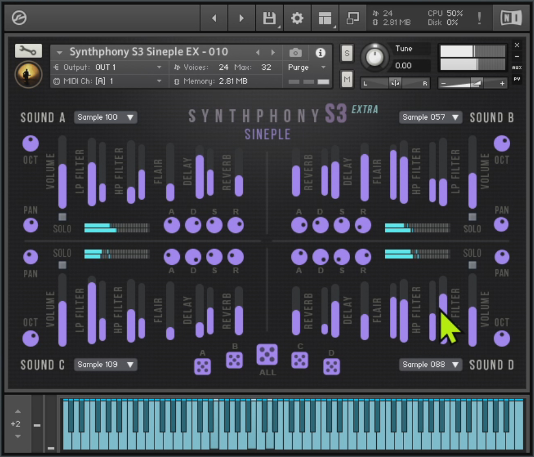Increase keyboard octave with up arrow
Image resolution: width=534 pixels, height=457 pixels.
[x=18, y=412]
